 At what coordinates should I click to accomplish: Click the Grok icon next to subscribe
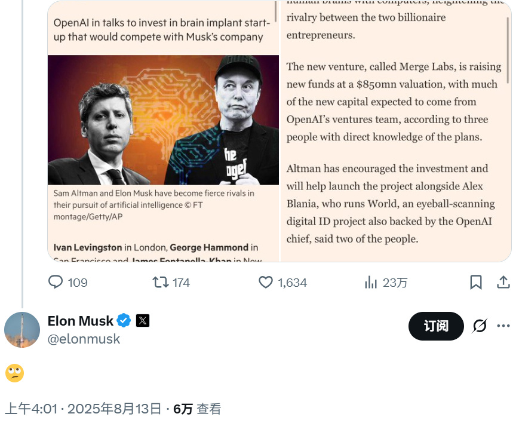pyautogui.click(x=480, y=326)
